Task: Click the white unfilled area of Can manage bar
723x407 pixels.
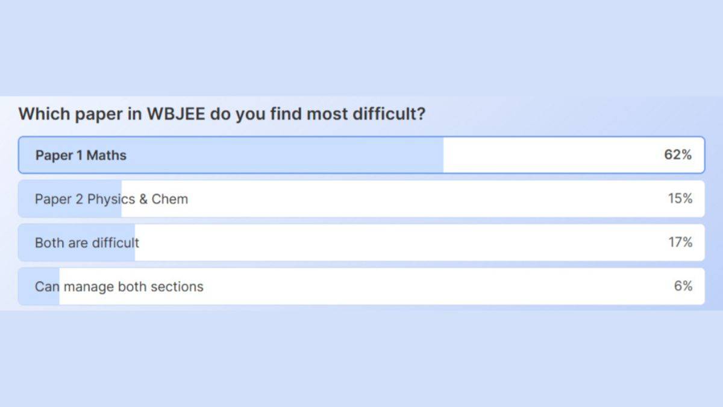Action: (x=422, y=286)
